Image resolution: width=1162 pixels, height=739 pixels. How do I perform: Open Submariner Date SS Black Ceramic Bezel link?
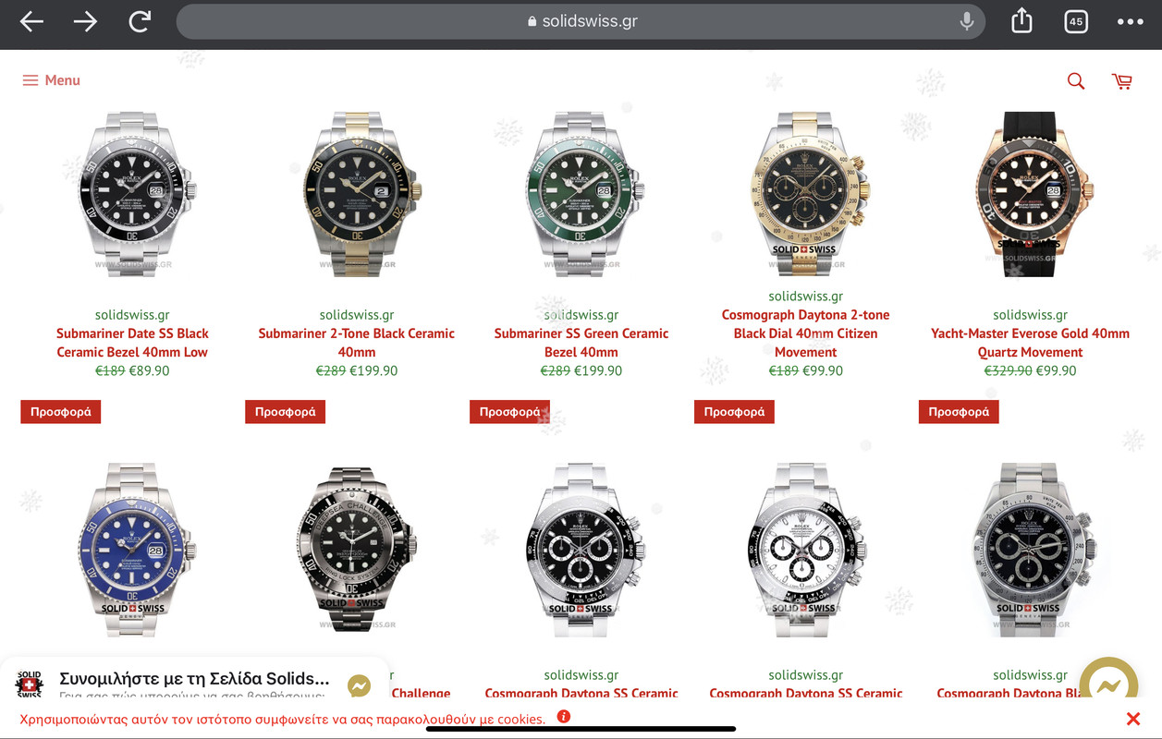point(132,343)
